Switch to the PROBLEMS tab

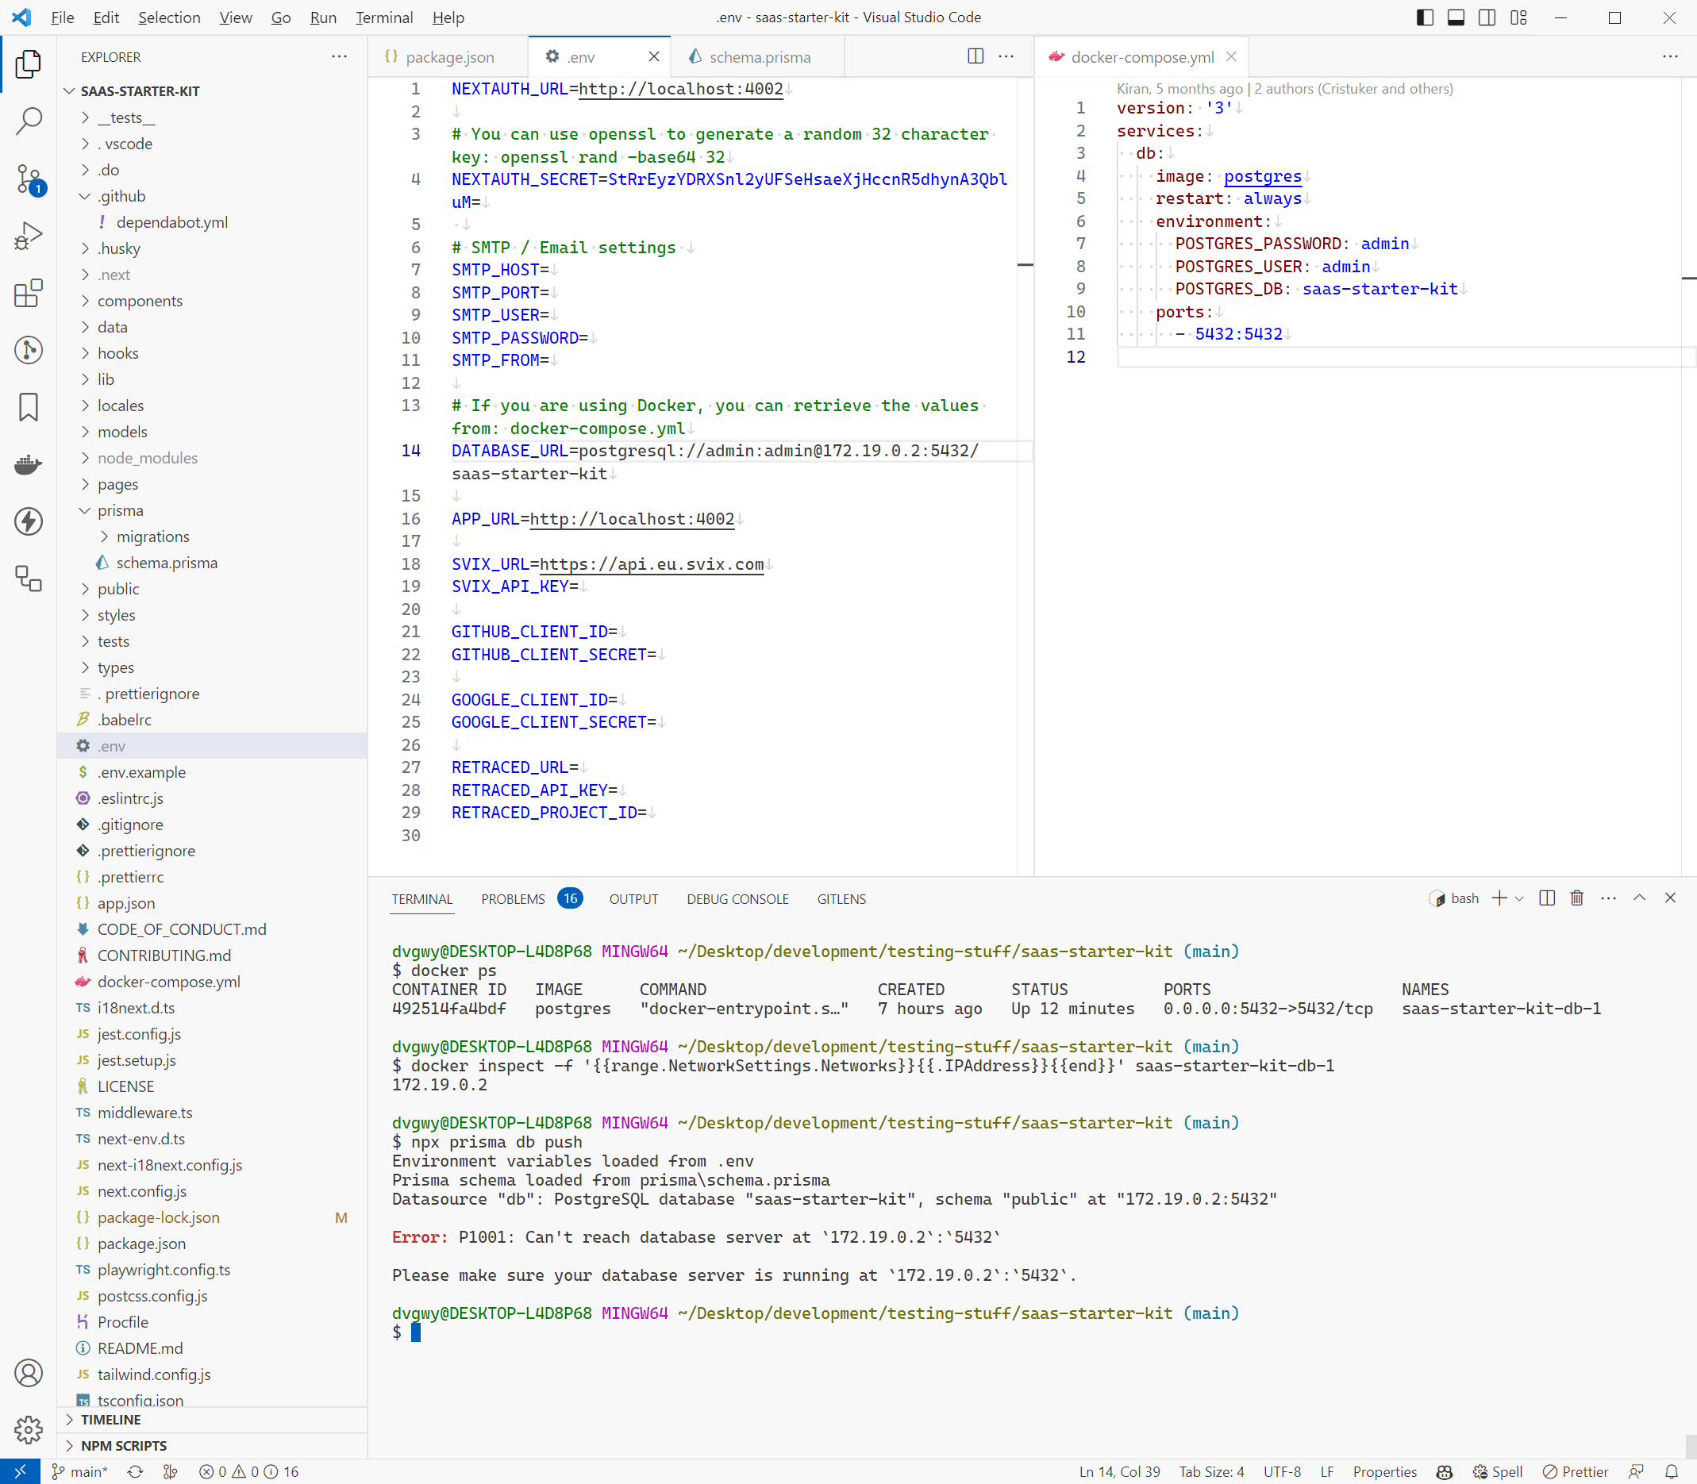click(x=512, y=898)
